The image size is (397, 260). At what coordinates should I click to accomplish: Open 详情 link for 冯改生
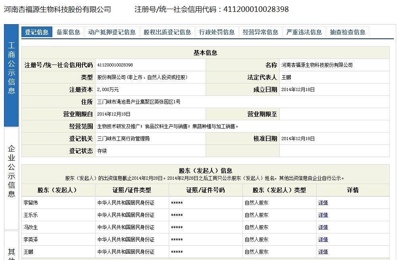tap(323, 227)
